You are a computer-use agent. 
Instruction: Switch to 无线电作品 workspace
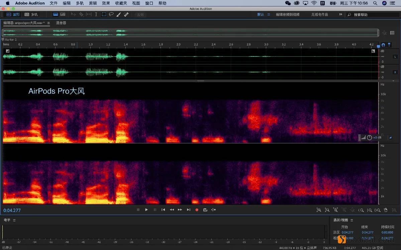coord(319,15)
